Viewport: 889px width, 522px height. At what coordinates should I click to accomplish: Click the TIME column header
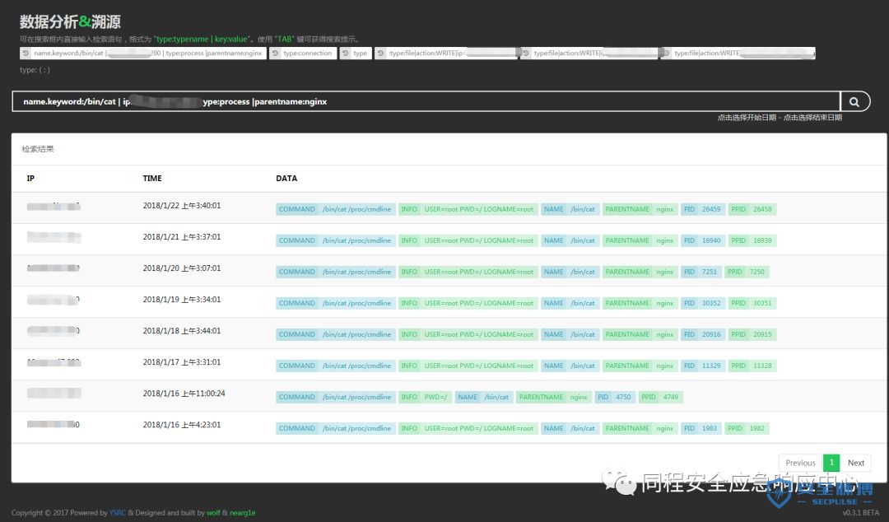click(x=152, y=178)
